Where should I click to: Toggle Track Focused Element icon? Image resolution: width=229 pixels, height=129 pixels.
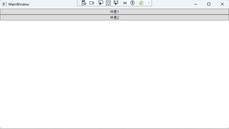(x=116, y=3)
